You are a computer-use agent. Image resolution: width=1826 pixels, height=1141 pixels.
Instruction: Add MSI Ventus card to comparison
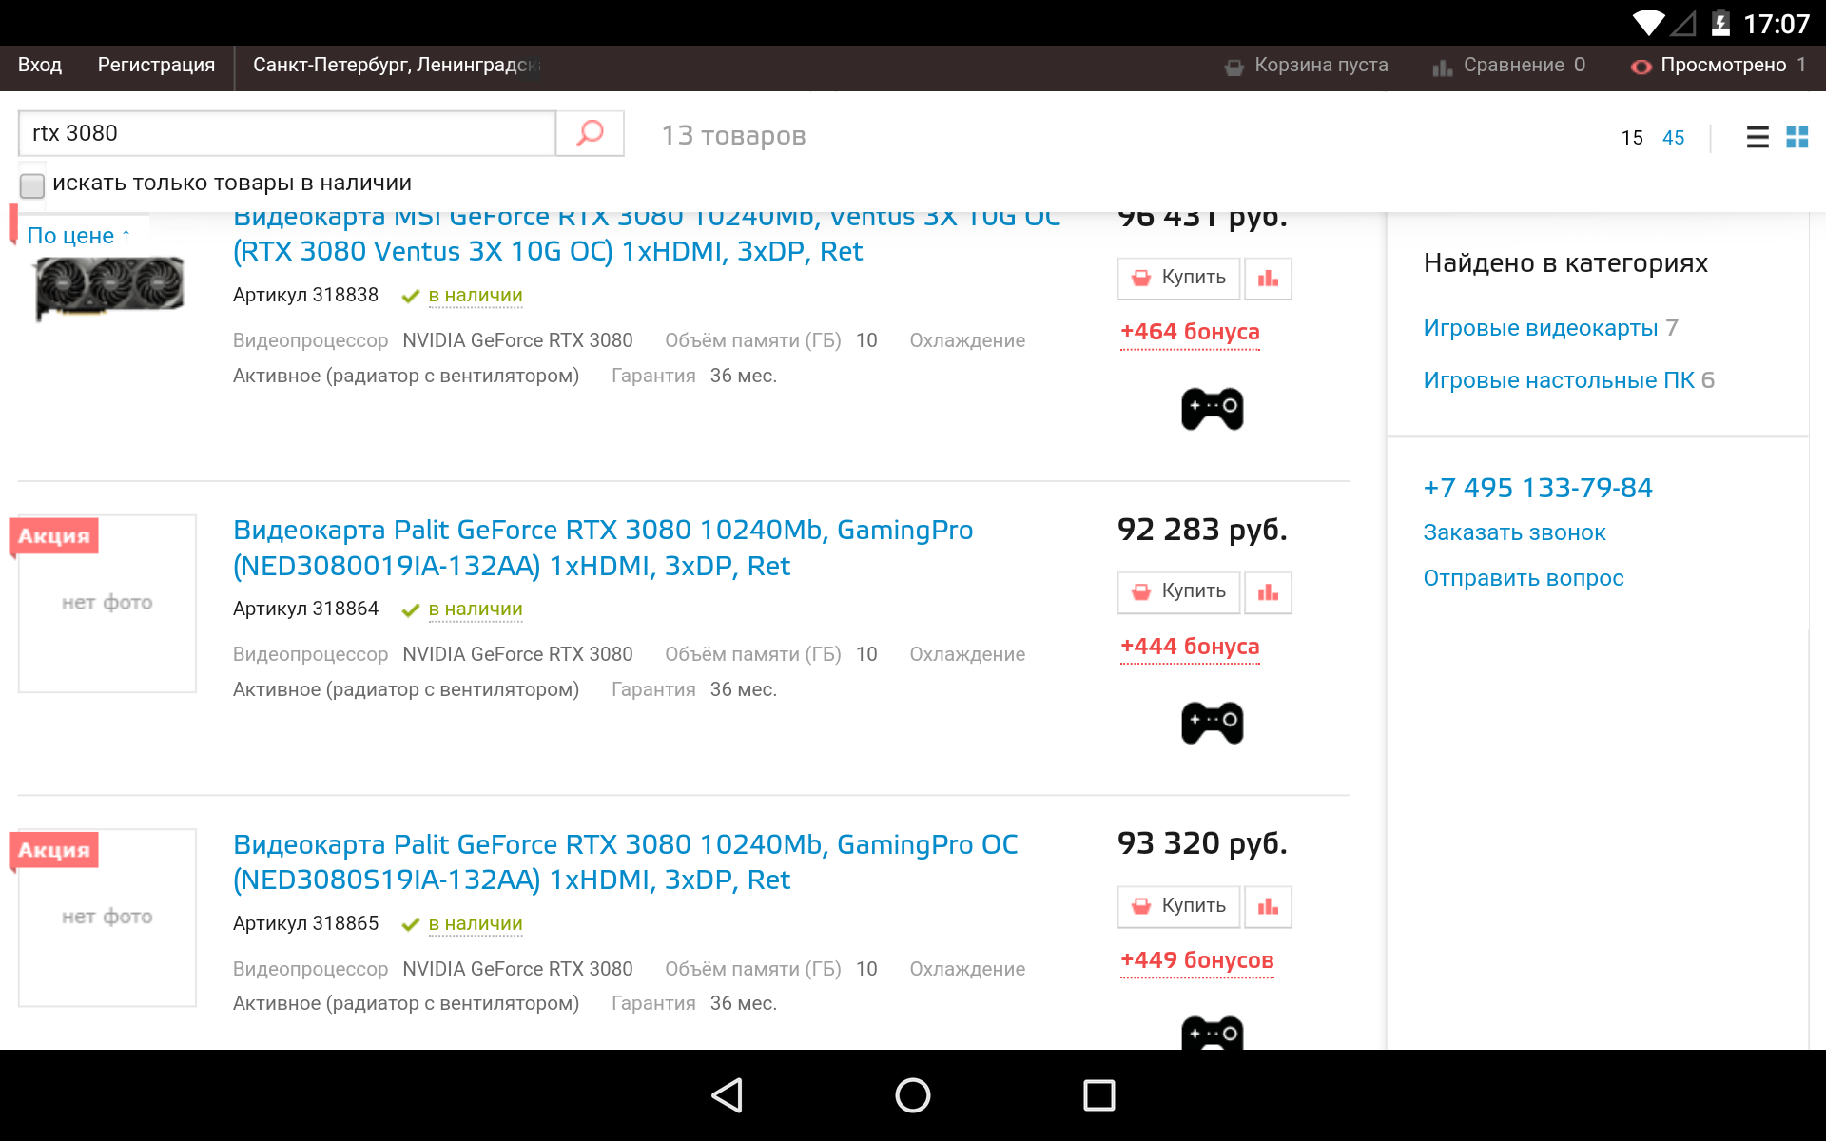point(1268,279)
